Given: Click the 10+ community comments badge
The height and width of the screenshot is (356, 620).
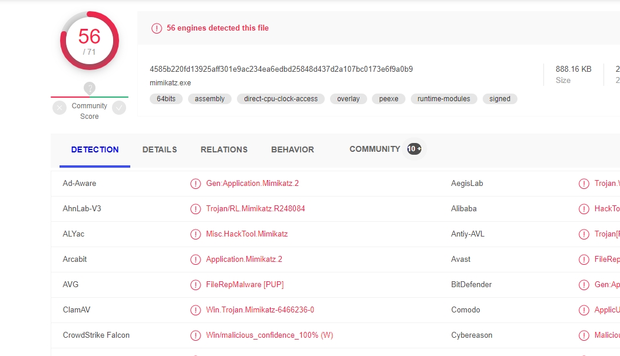Looking at the screenshot, I should tap(414, 149).
